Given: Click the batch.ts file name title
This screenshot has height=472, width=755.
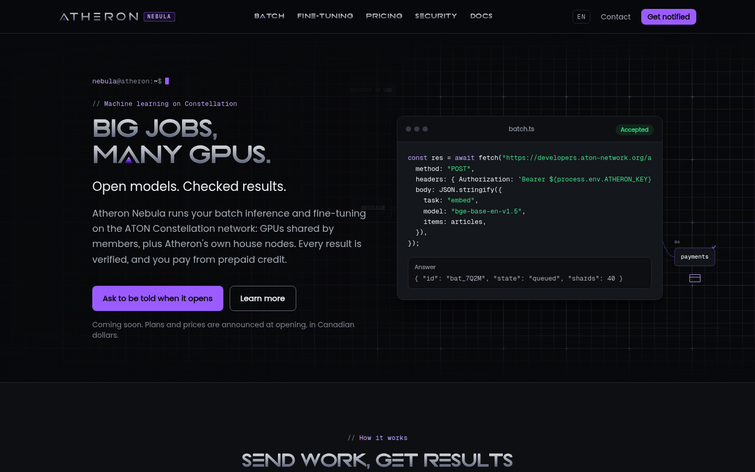Looking at the screenshot, I should (x=521, y=129).
